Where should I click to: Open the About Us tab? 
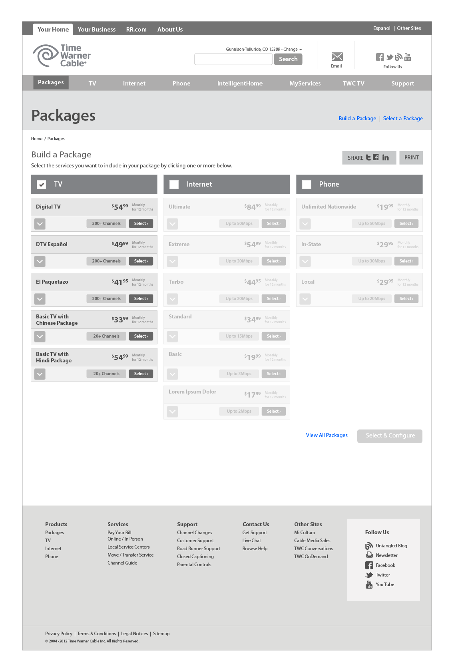[x=170, y=30]
